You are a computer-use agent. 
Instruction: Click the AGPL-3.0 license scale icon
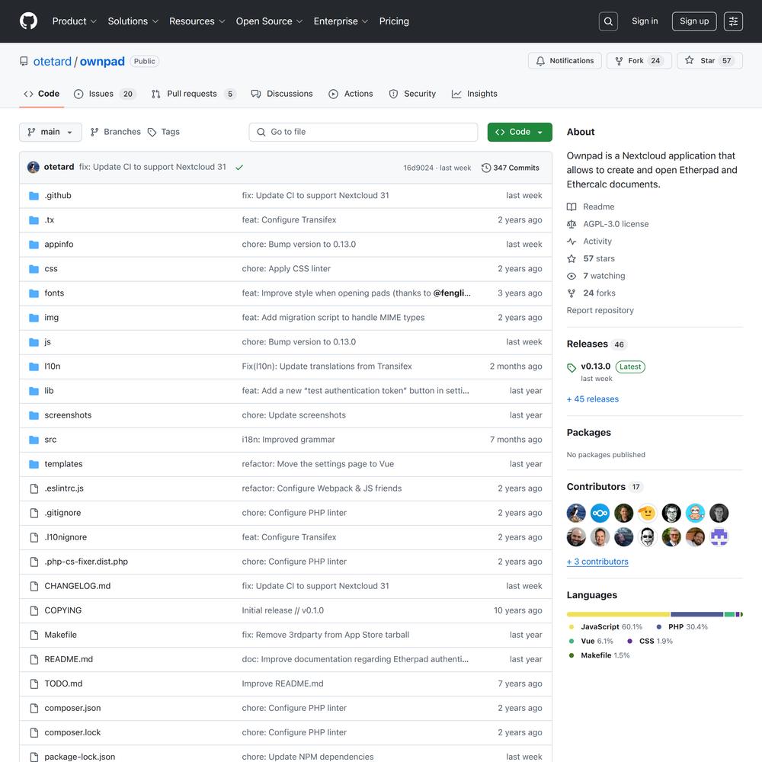571,224
